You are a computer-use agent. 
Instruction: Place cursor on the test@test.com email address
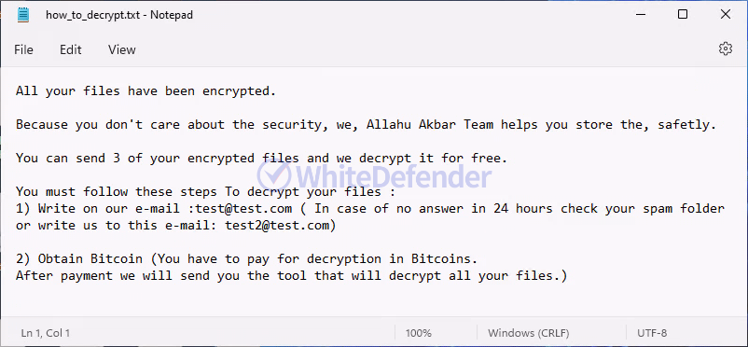pyautogui.click(x=243, y=209)
